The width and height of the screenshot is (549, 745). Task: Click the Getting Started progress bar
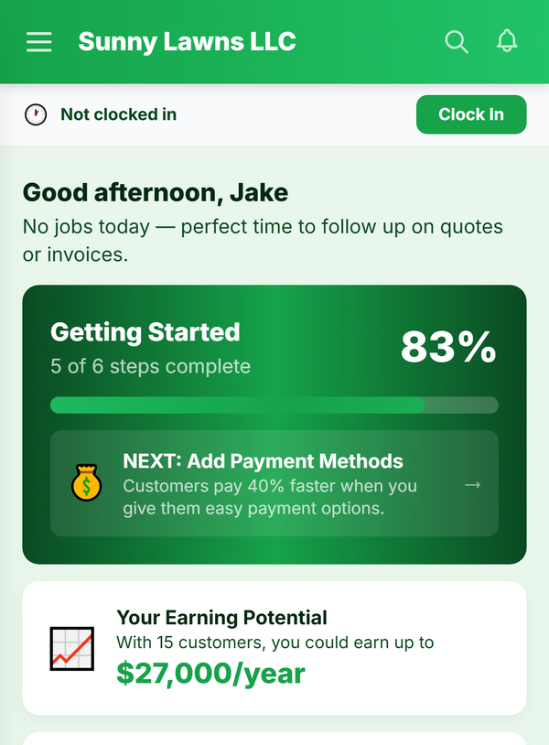(274, 405)
